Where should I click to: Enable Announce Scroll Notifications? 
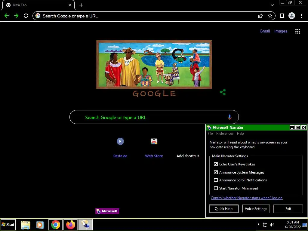[216, 180]
